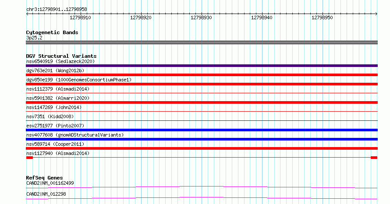Click ruler position 12798930

click(201, 18)
